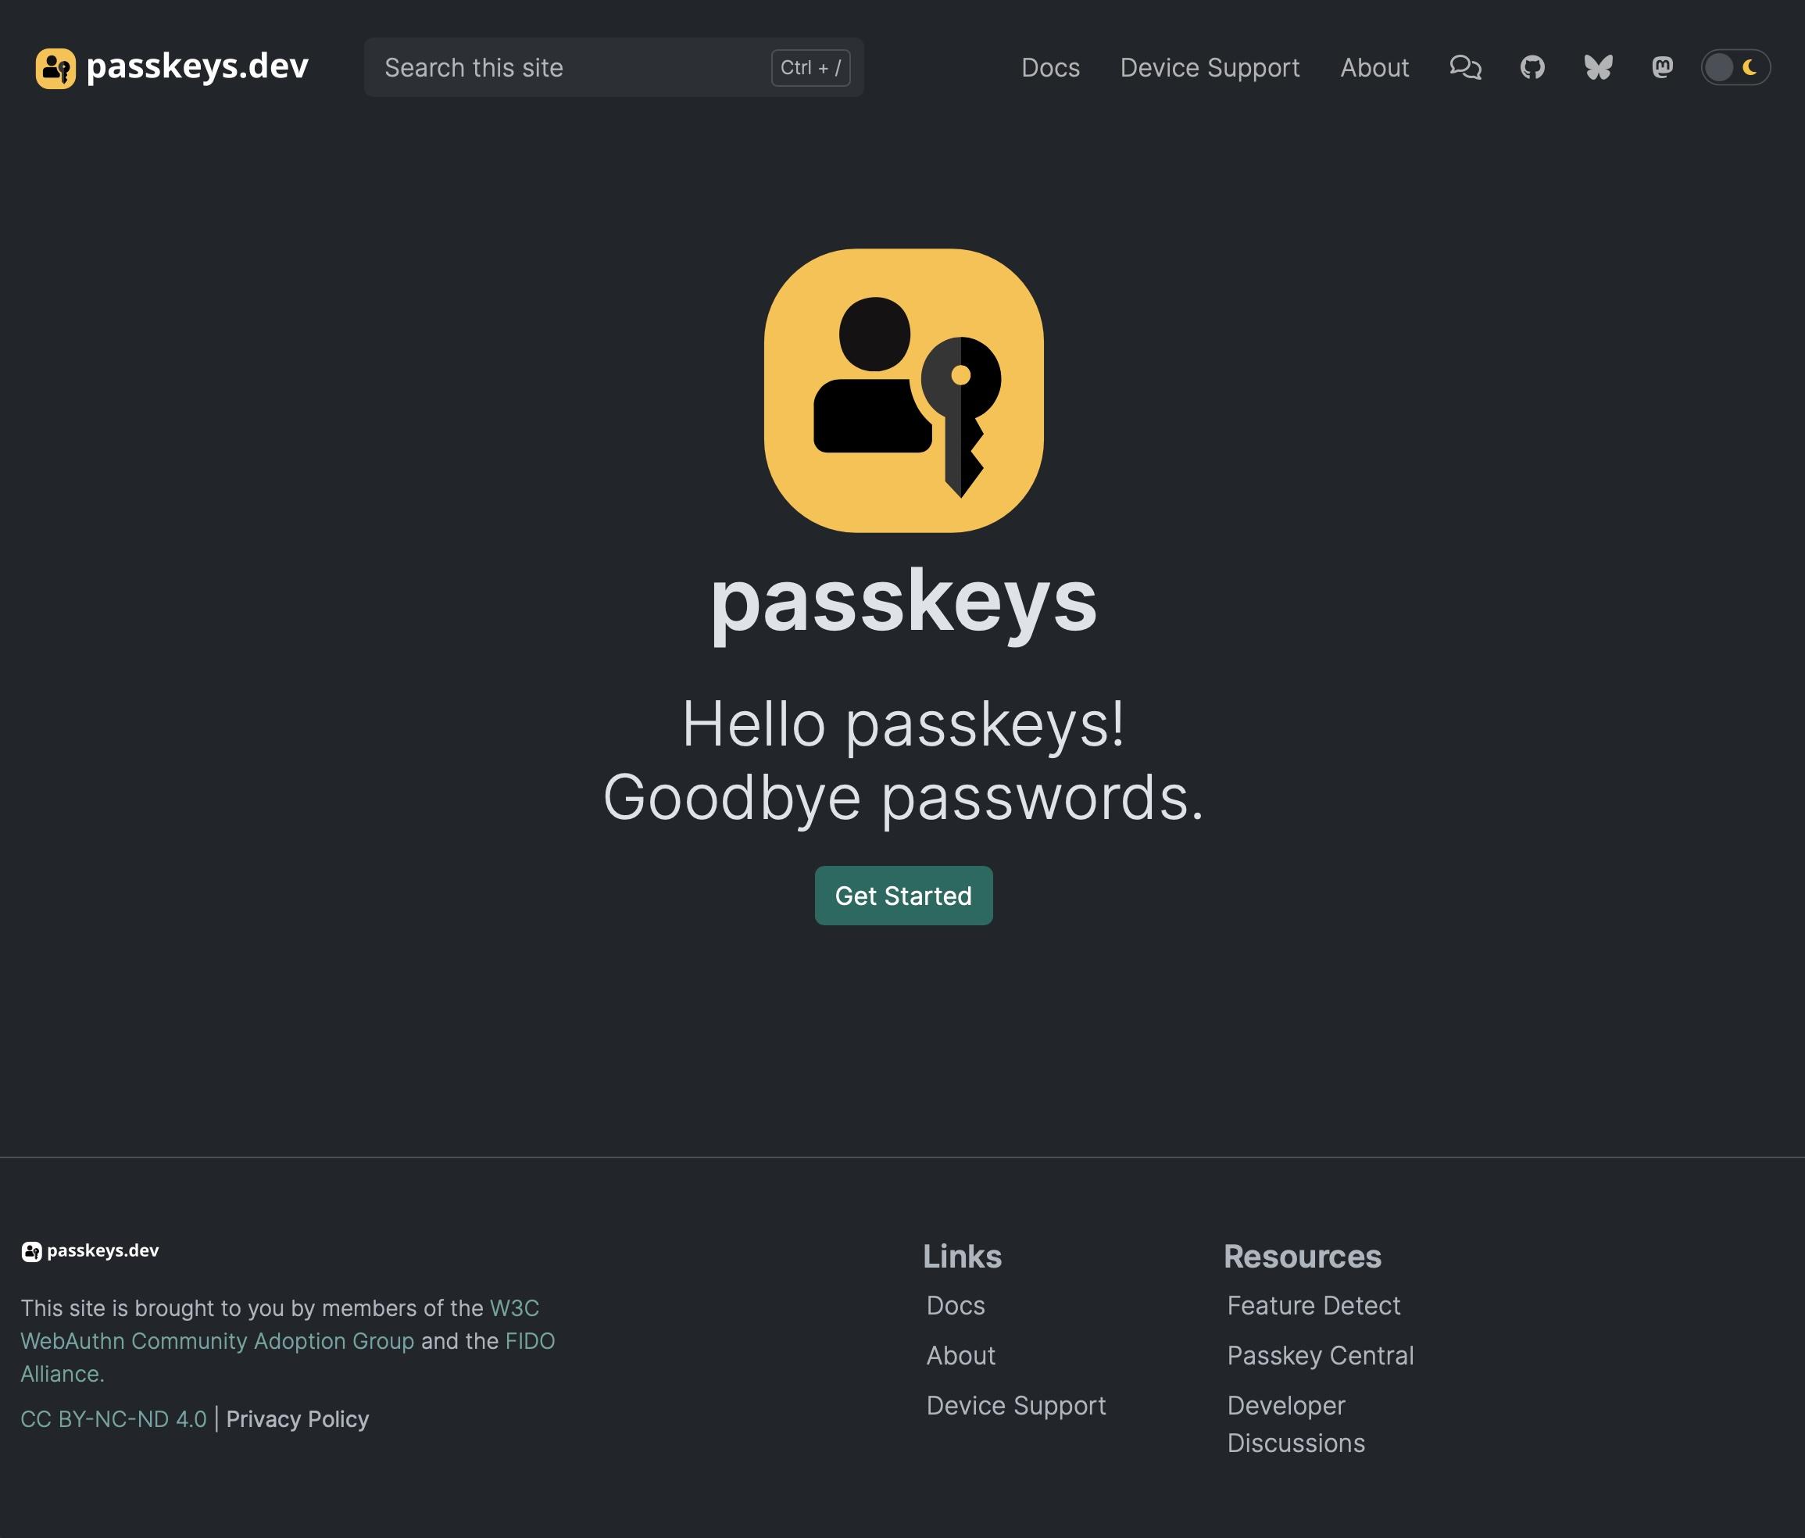Open the Mastodon icon link
Screen dimensions: 1805x1538
[x=1662, y=67]
